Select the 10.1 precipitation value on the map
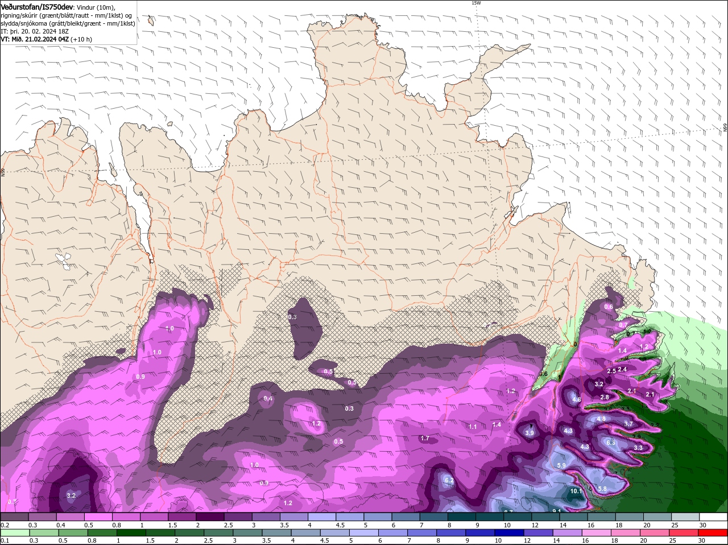 (576, 491)
